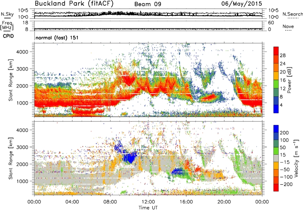Click the '08:00' time tick label
The height and width of the screenshot is (210, 303).
110,202
